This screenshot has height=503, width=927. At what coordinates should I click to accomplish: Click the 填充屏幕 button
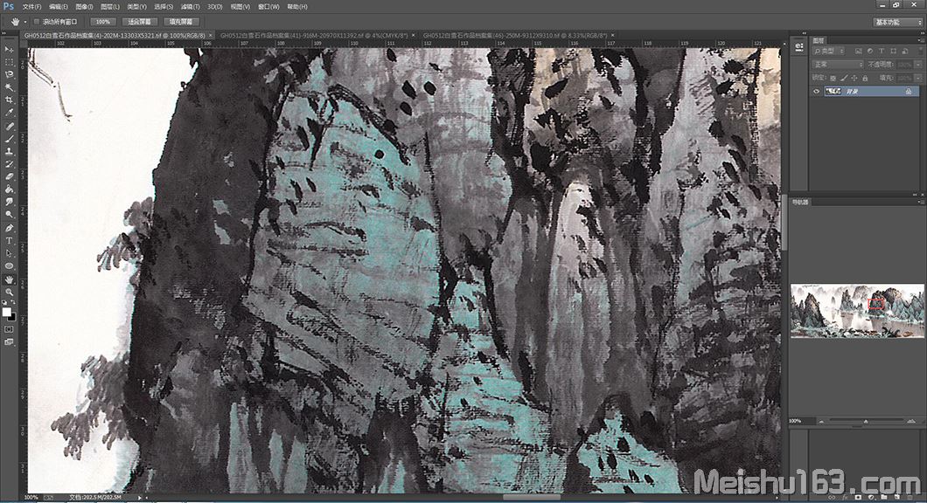pyautogui.click(x=181, y=22)
